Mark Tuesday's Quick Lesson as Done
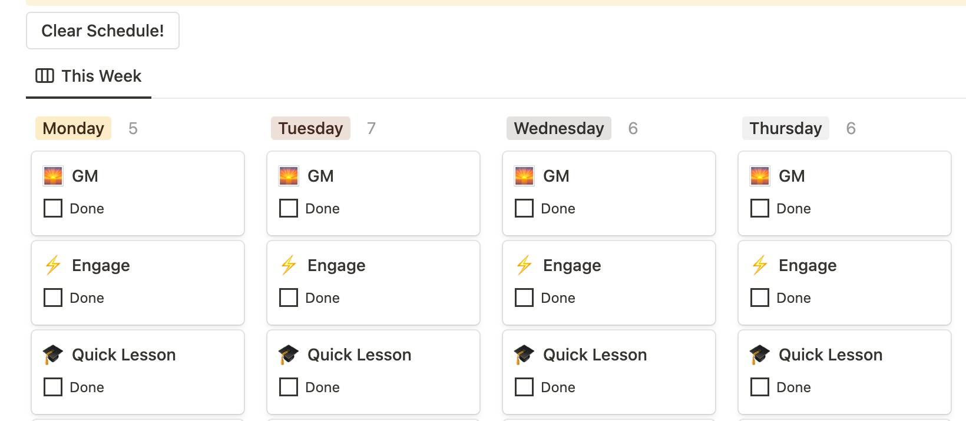Screen dimensions: 966x421 (x=289, y=387)
